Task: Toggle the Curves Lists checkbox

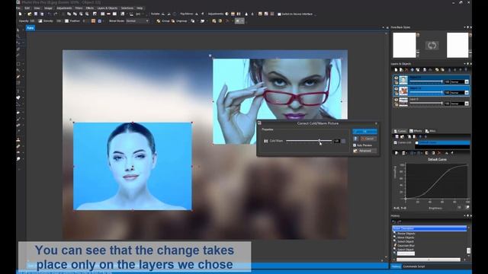Action: pyautogui.click(x=396, y=142)
